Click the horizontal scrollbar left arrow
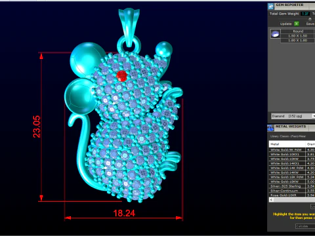 (271, 200)
